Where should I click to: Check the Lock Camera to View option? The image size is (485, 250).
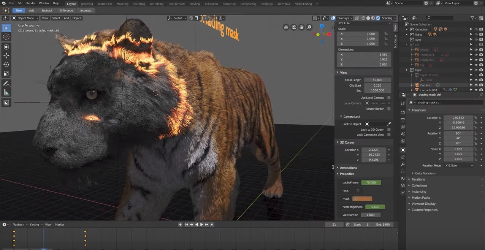pos(388,135)
